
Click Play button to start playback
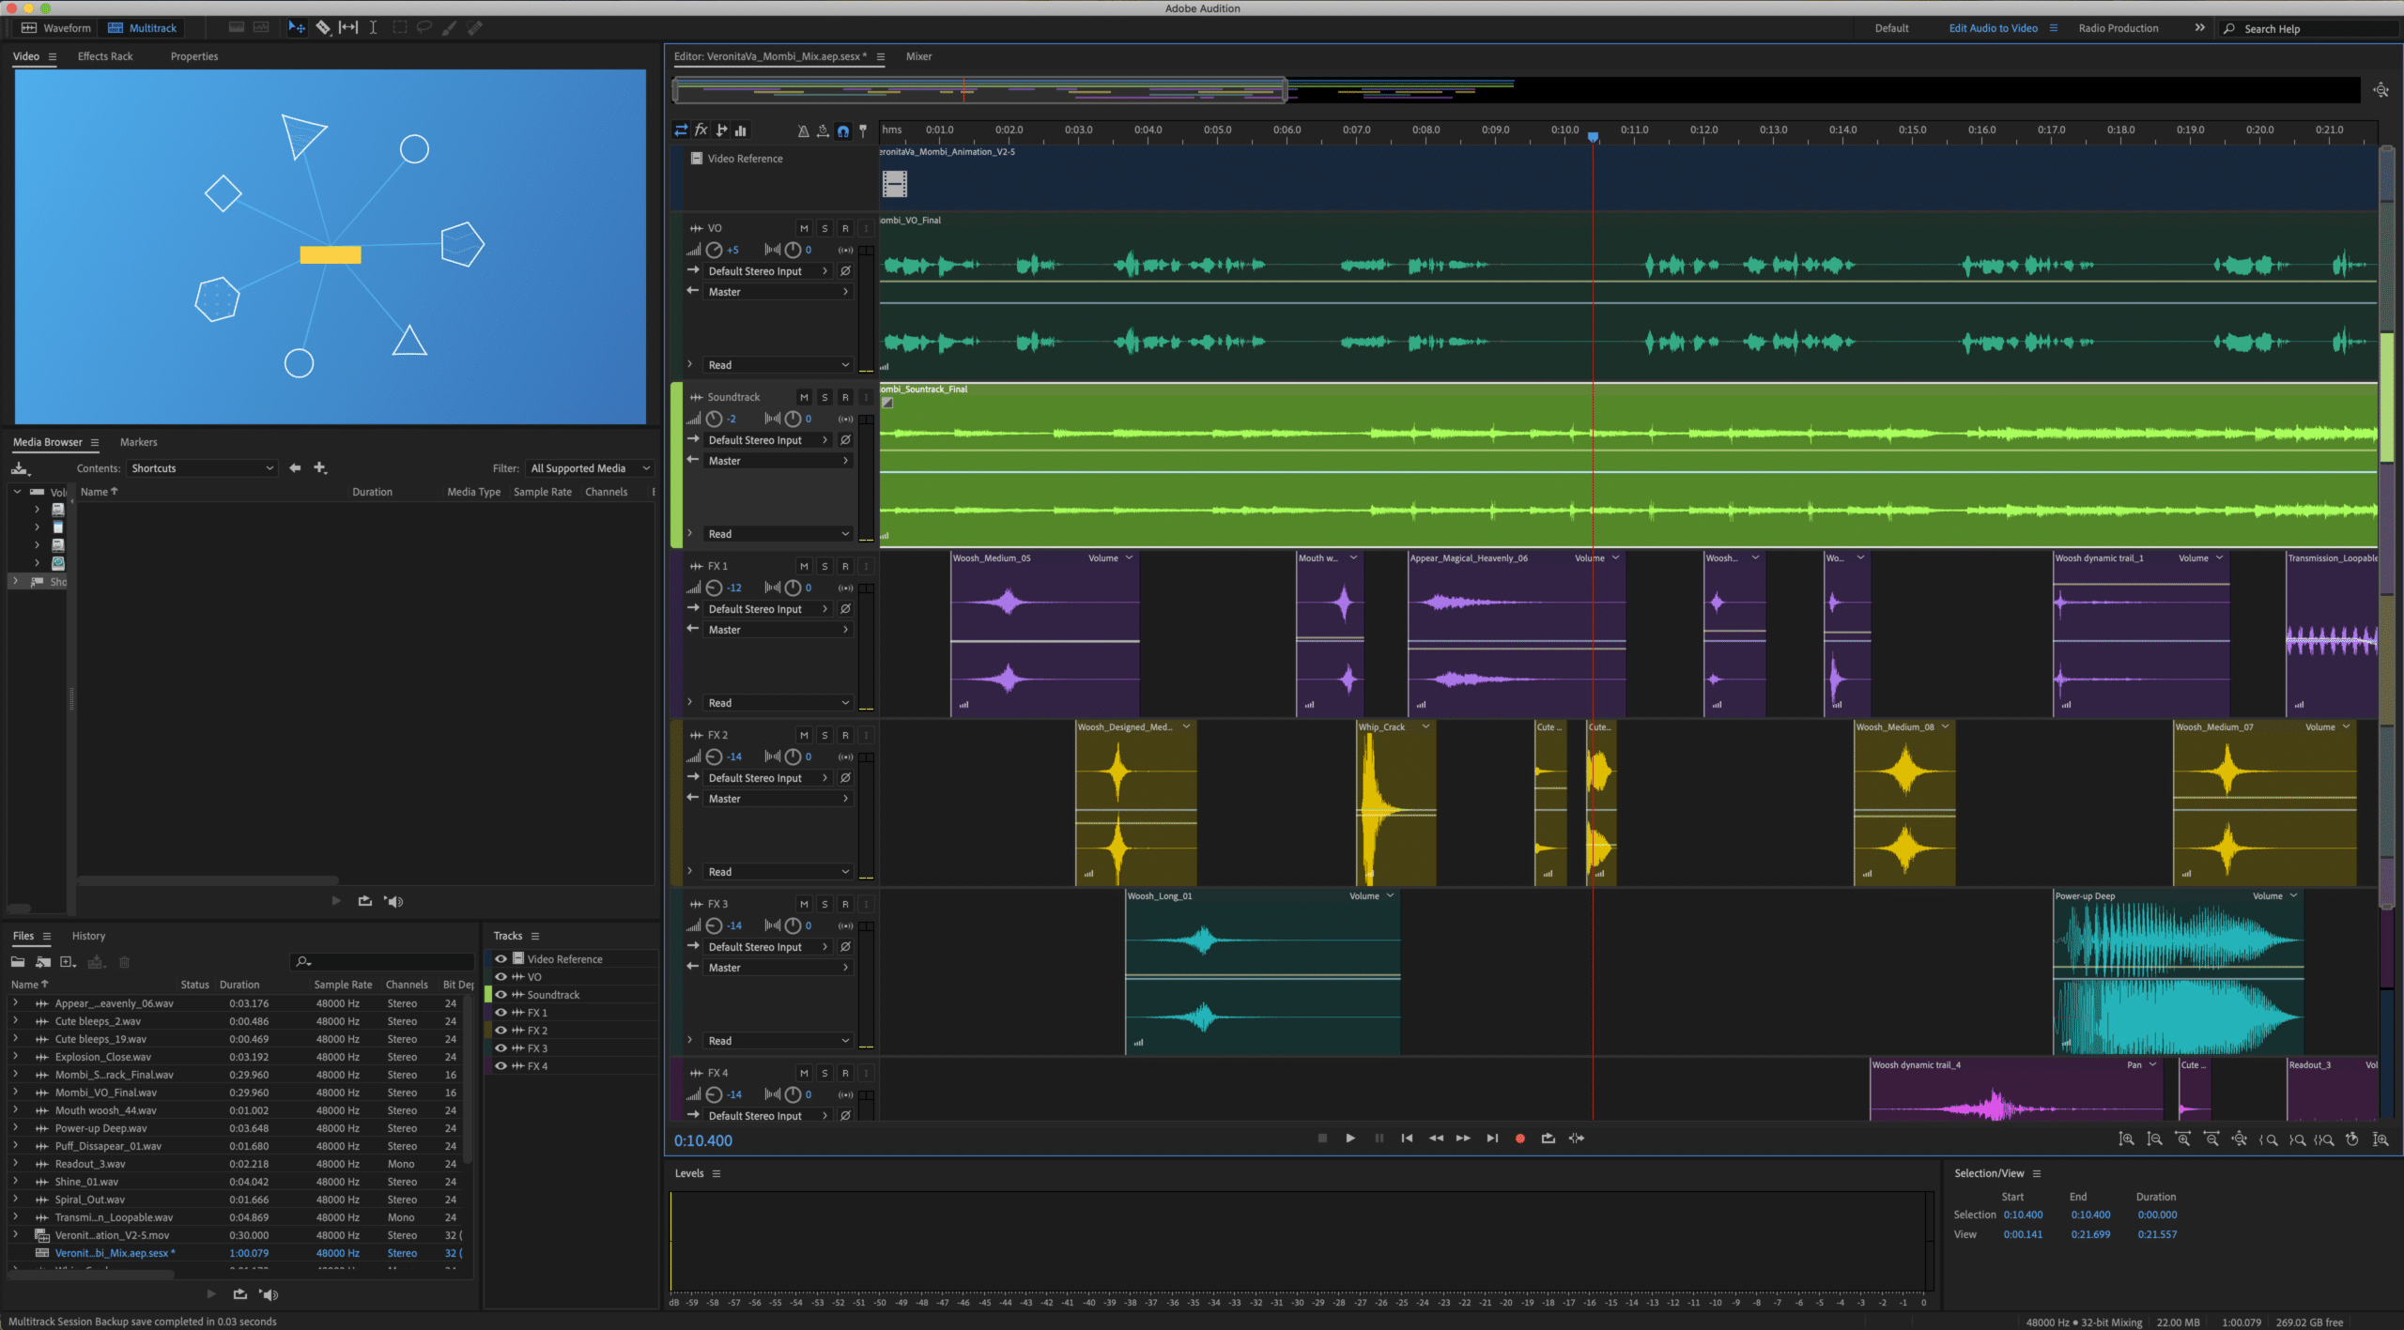click(x=1348, y=1137)
